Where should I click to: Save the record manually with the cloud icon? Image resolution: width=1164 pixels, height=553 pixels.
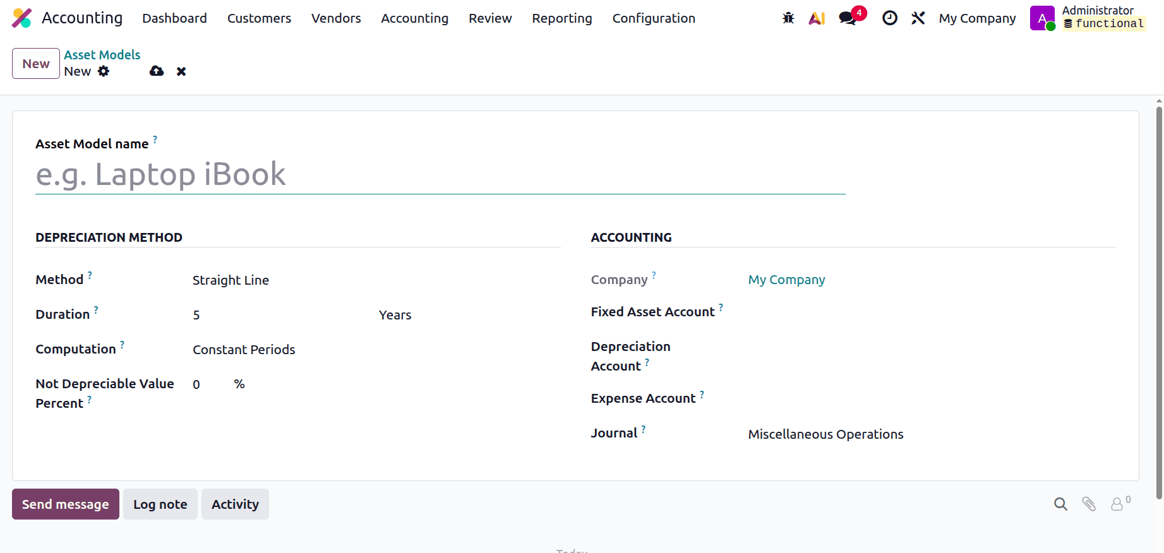(157, 71)
